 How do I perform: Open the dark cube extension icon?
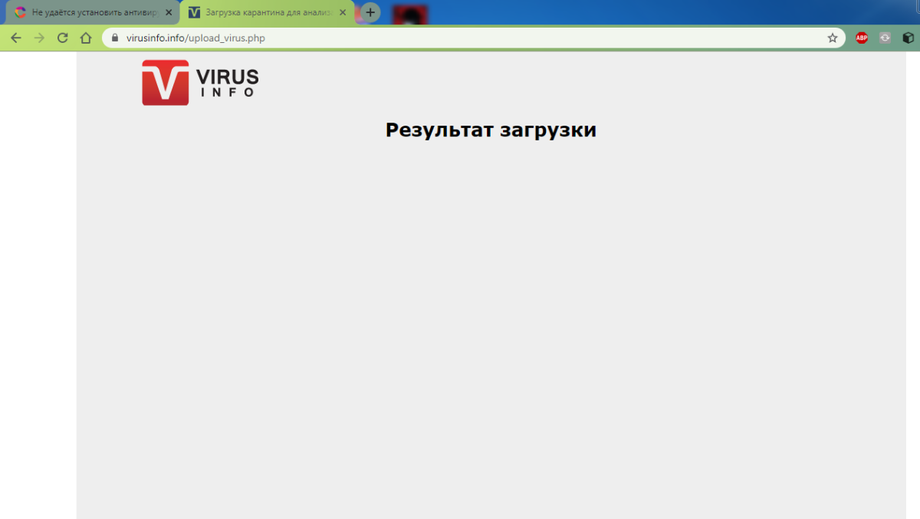point(908,38)
